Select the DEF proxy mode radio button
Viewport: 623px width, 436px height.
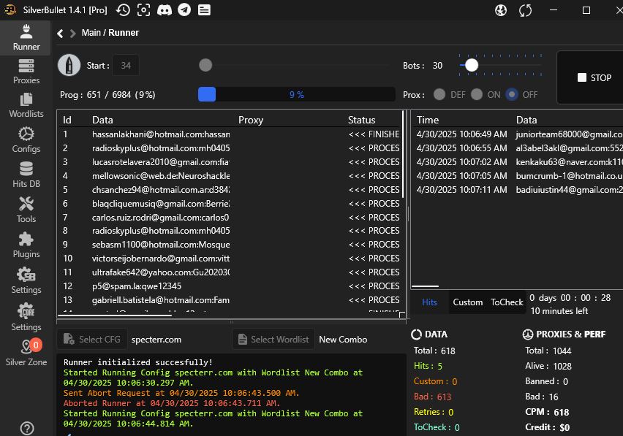439,94
